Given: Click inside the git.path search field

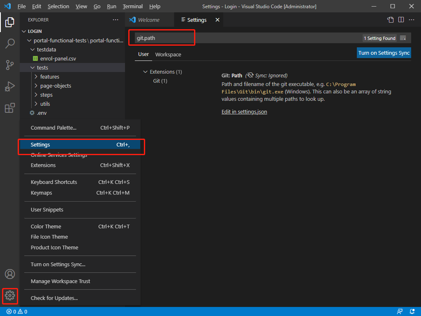Looking at the screenshot, I should click(162, 37).
